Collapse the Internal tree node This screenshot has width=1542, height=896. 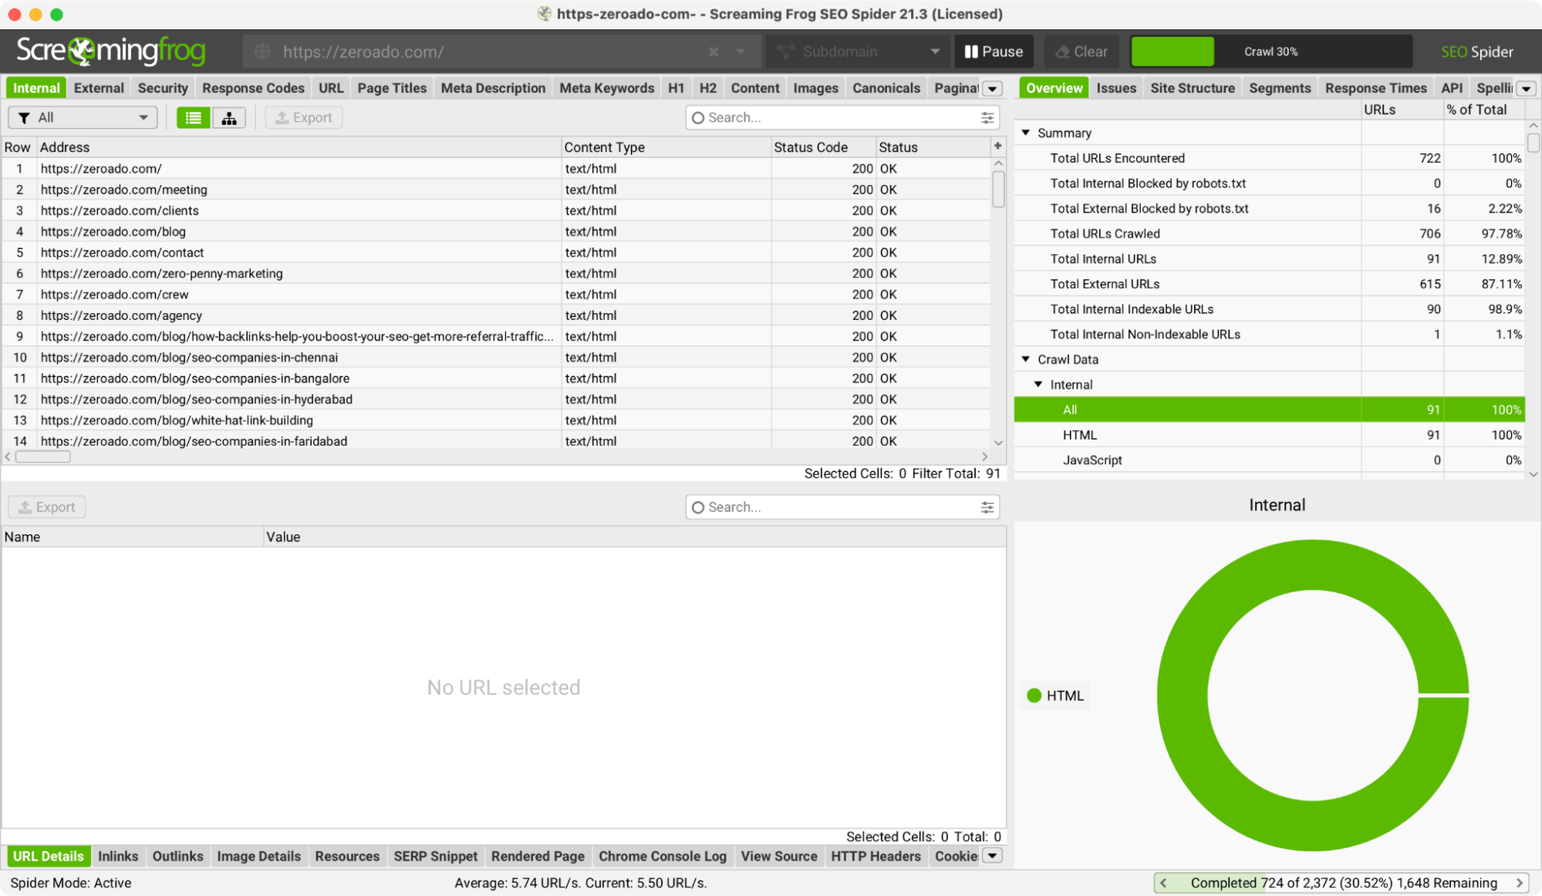(1038, 384)
